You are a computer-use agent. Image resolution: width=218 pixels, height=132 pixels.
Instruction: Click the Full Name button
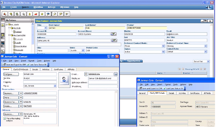(x=11, y=74)
